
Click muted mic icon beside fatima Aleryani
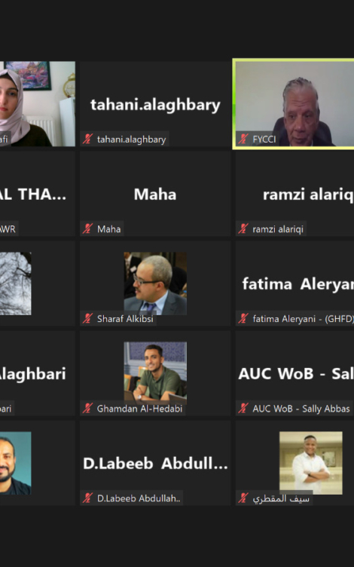(x=243, y=318)
